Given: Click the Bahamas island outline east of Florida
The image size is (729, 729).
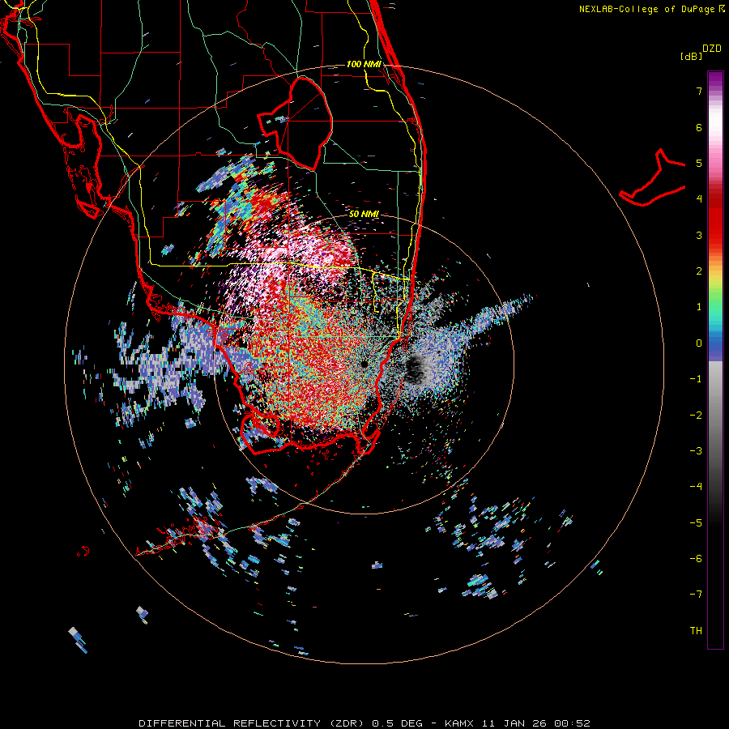Looking at the screenshot, I should tap(652, 177).
